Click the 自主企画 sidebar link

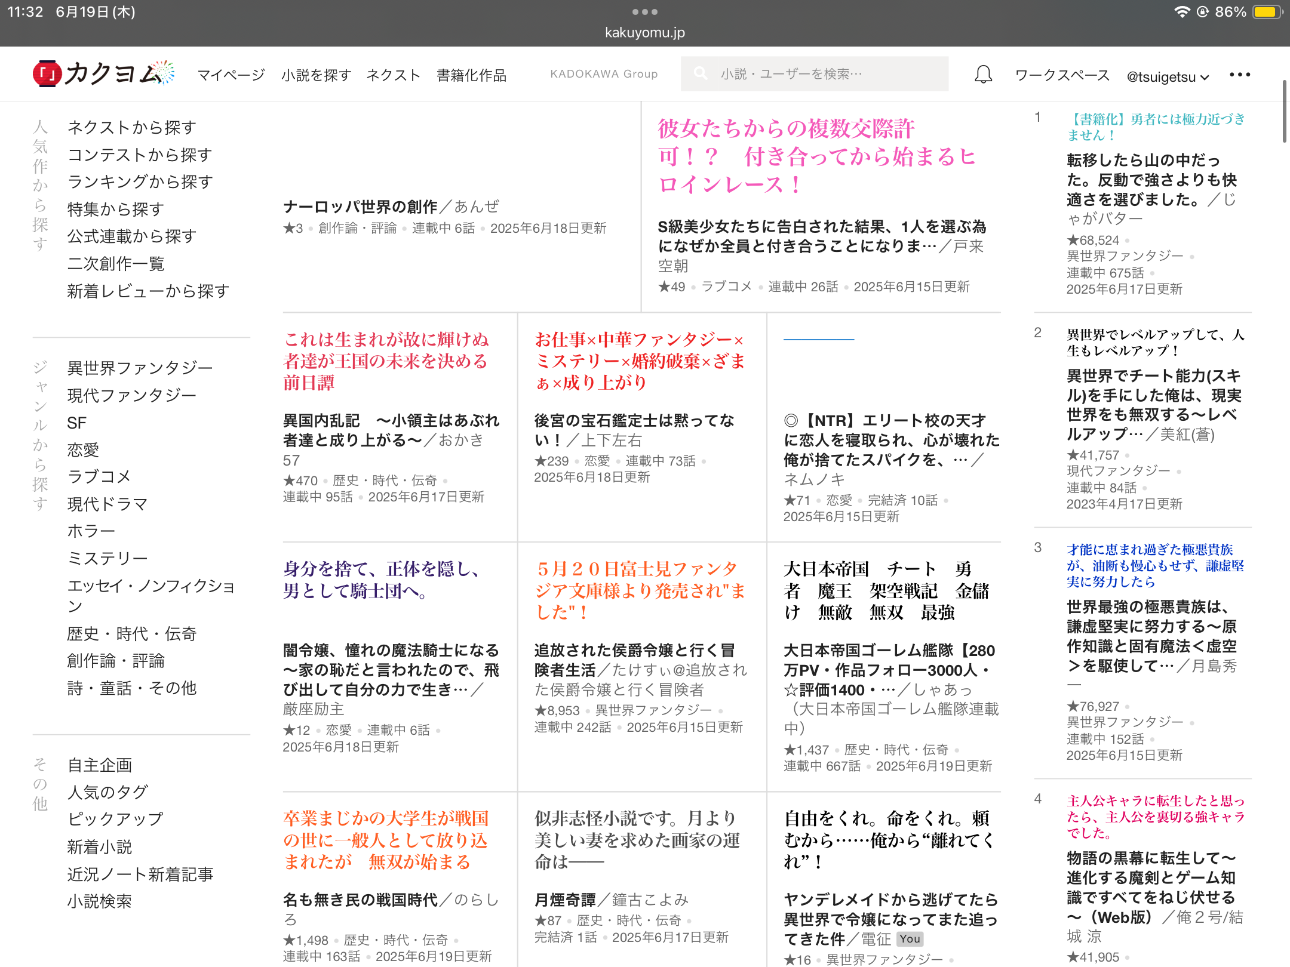[100, 765]
